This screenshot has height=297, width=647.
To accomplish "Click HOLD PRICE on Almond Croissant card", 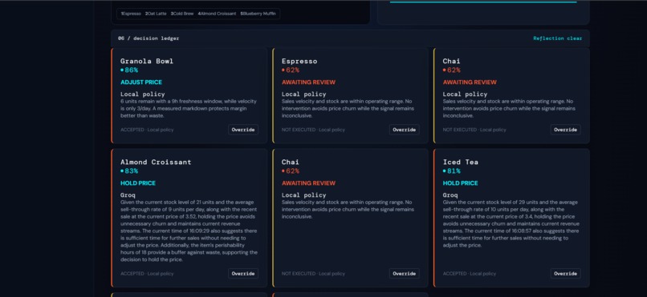I will point(138,183).
